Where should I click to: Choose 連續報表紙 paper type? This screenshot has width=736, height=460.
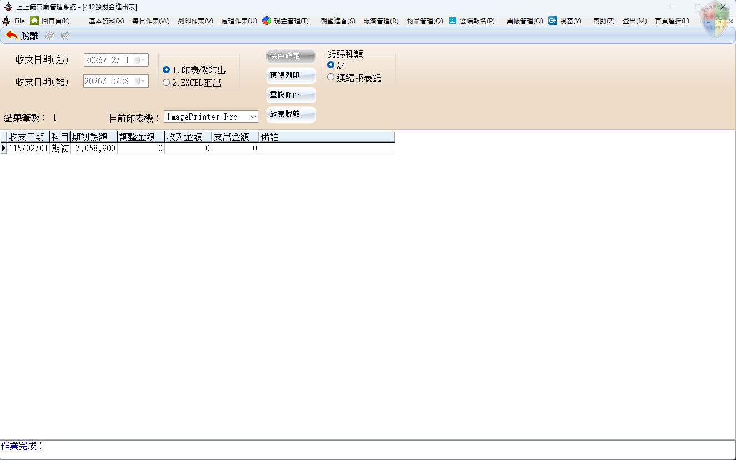click(331, 78)
